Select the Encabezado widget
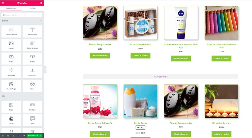Image resolution: width=252 pixels, height=138 pixels. click(33, 31)
